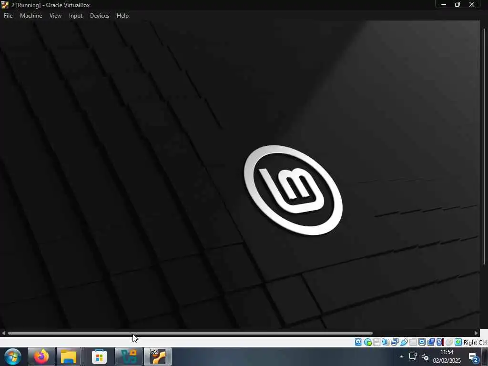
Task: Close the VirtualBox VM window
Action: click(472, 4)
